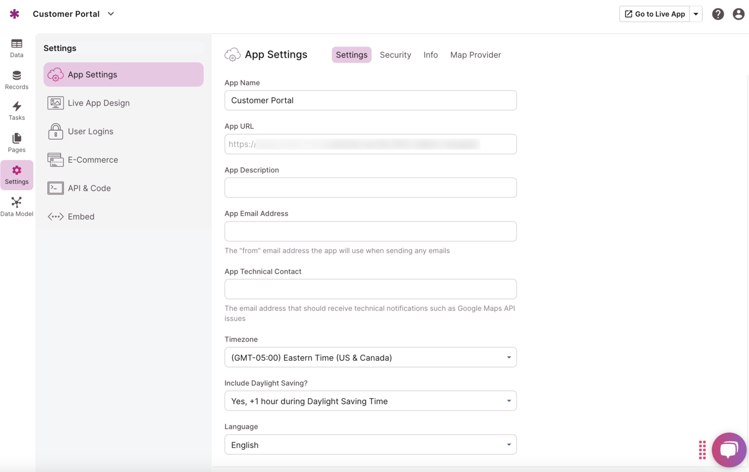Image resolution: width=749 pixels, height=472 pixels.
Task: Click the Go to Live App button
Action: [x=655, y=14]
